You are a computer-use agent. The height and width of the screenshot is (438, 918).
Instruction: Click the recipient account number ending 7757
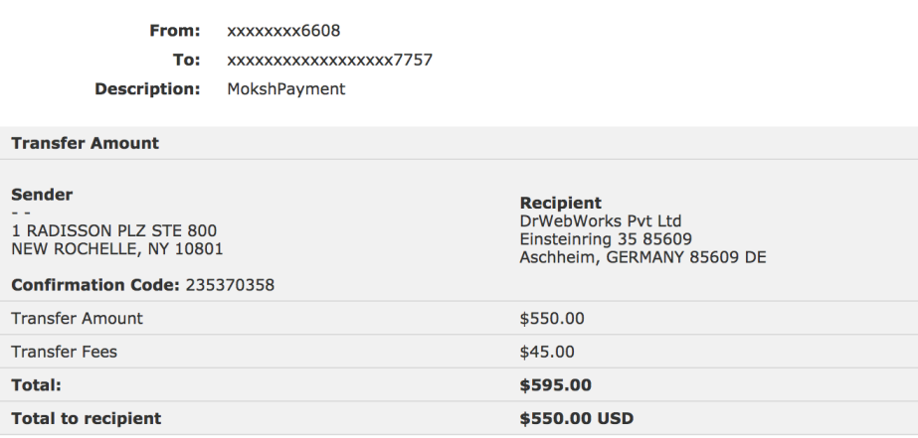tap(329, 60)
